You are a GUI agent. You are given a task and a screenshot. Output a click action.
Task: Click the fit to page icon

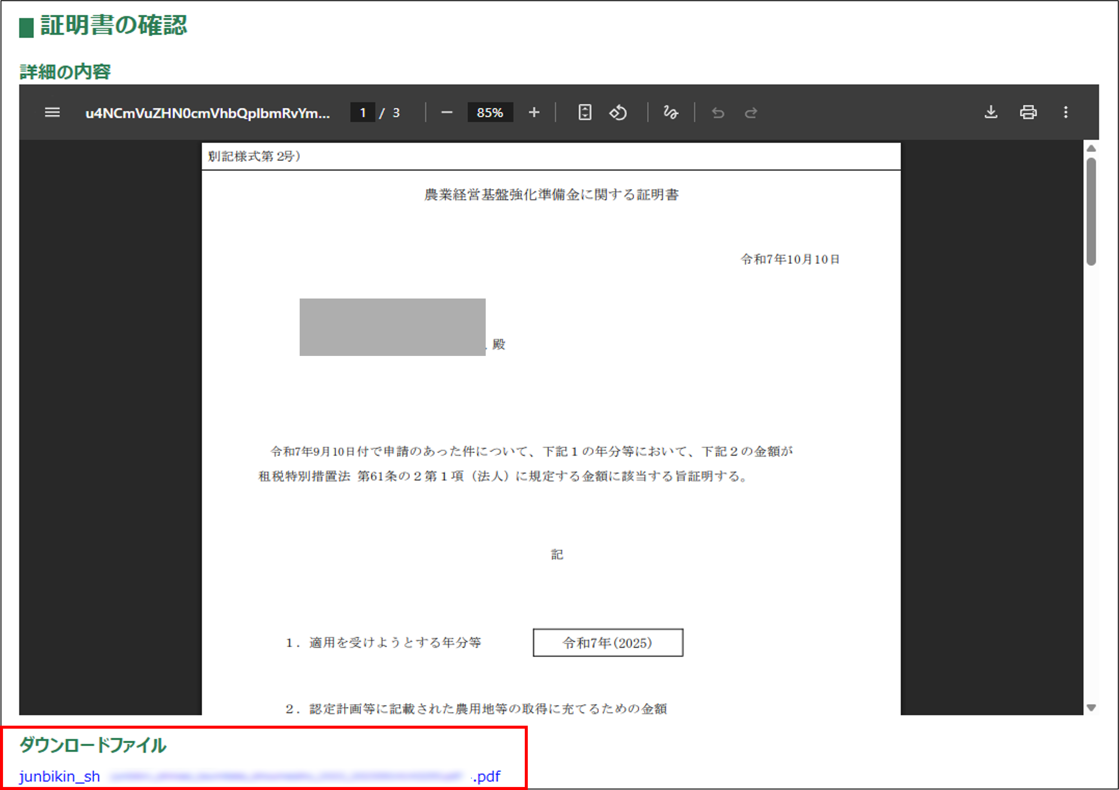click(x=585, y=113)
